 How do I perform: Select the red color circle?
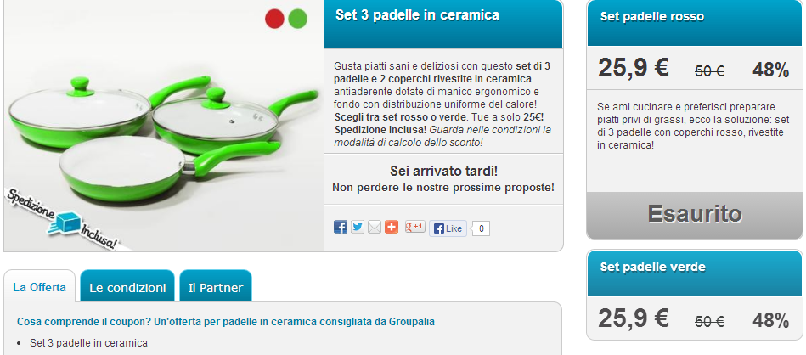tap(274, 19)
